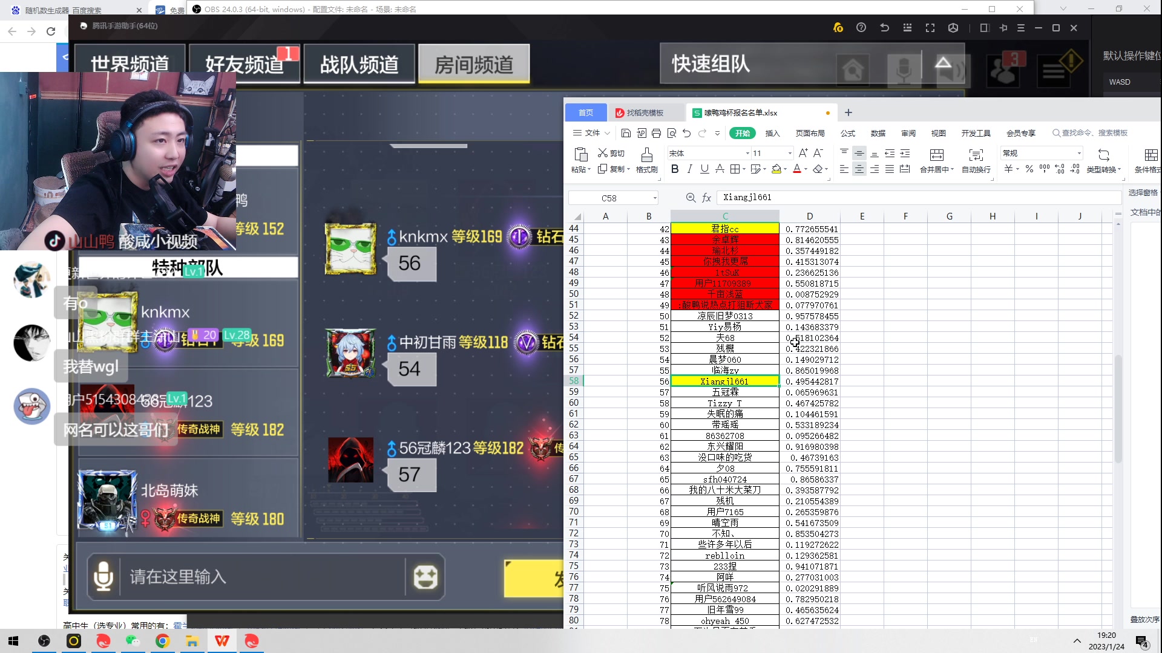
Task: Expand the quick access toolbar customize arrow
Action: 717,133
